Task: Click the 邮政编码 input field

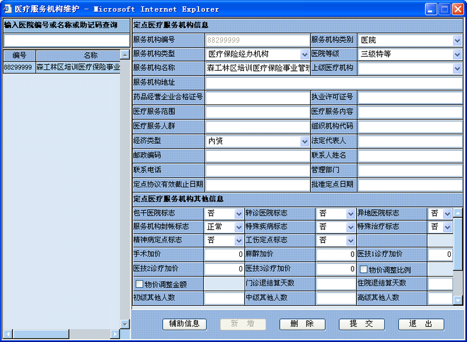Action: [257, 156]
